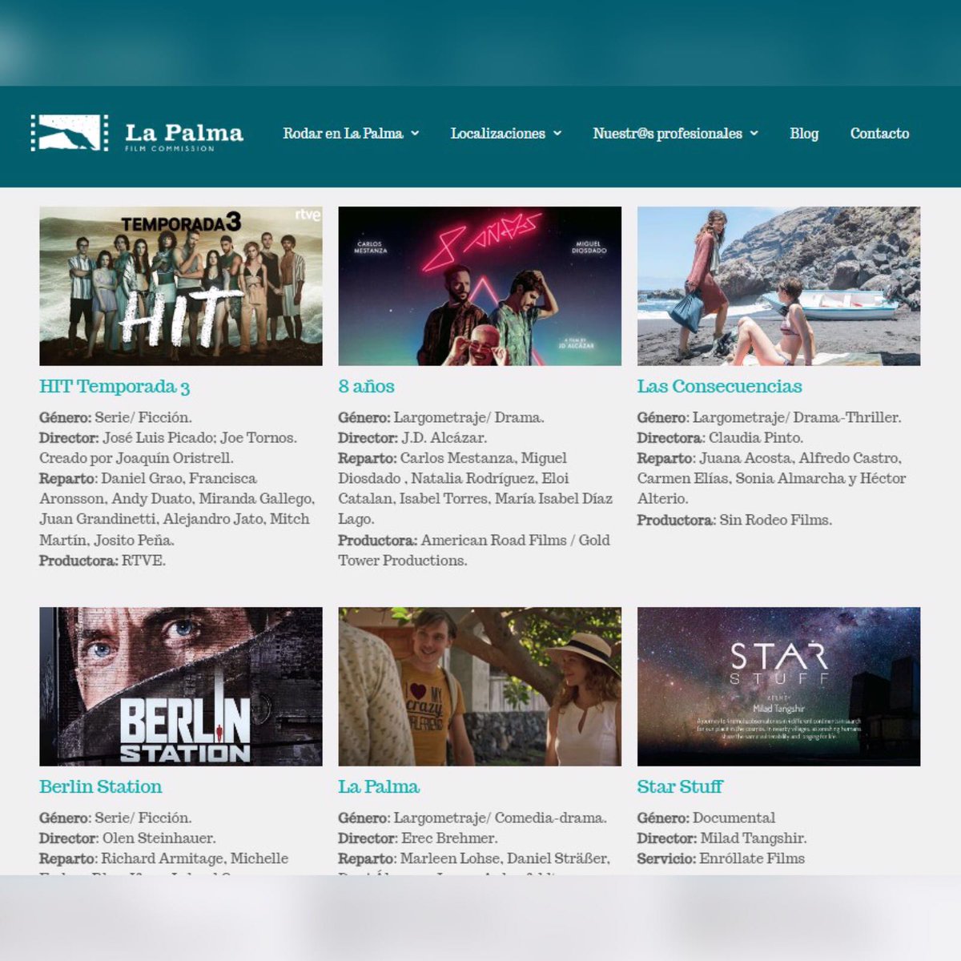The height and width of the screenshot is (961, 961).
Task: Click 'Género: Serie/ Ficción.' under HIT Temporada 3
Action: pos(115,417)
